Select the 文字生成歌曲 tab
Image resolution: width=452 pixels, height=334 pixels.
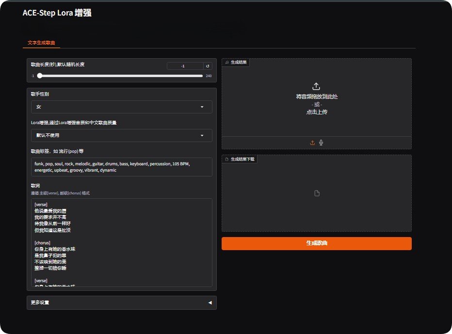pos(41,43)
